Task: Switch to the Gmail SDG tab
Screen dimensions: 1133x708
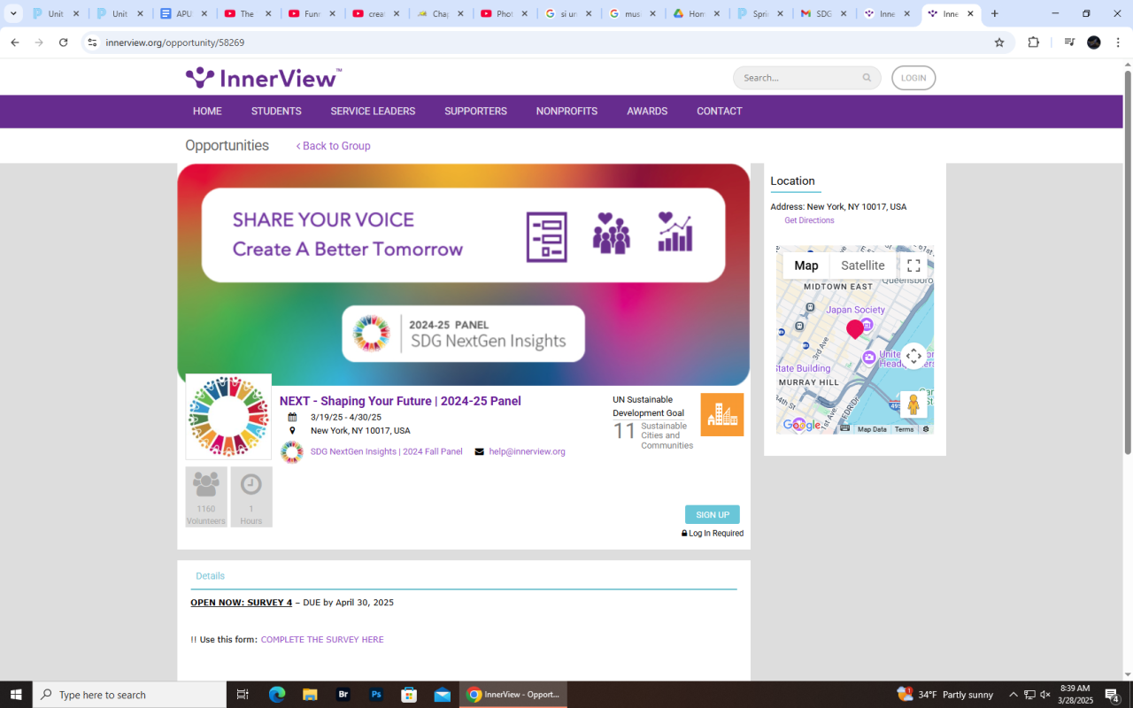Action: (x=826, y=14)
